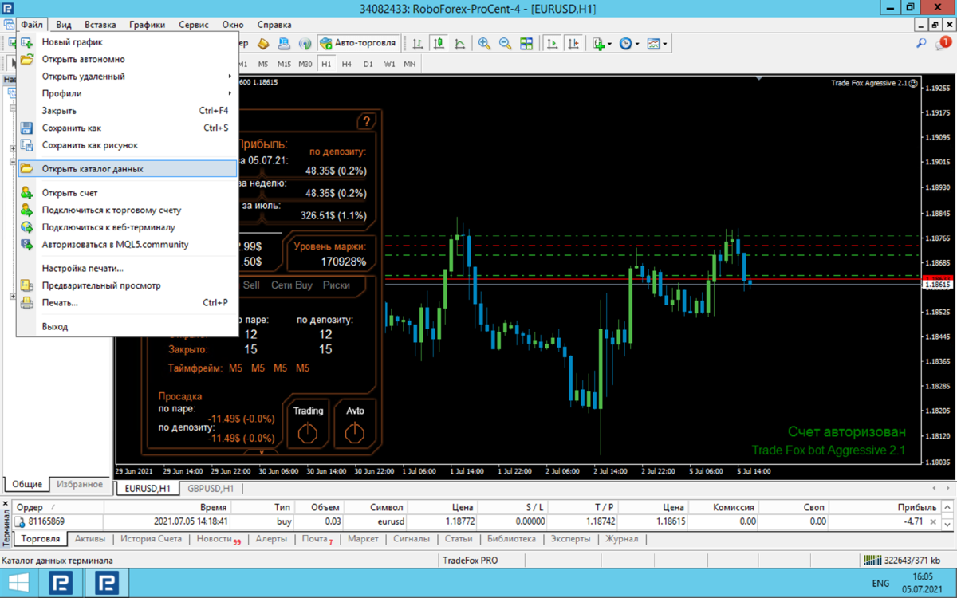Switch chart to Japanese candlesticks mode
Screen dimensions: 957x598
(x=439, y=44)
